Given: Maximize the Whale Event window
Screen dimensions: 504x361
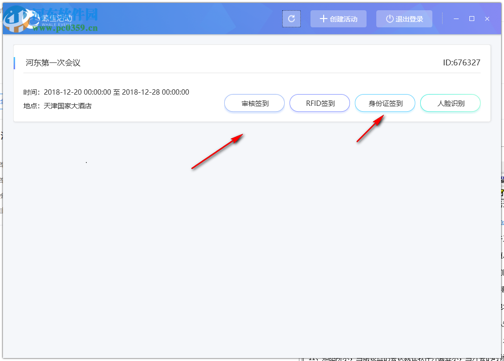Looking at the screenshot, I should [471, 19].
